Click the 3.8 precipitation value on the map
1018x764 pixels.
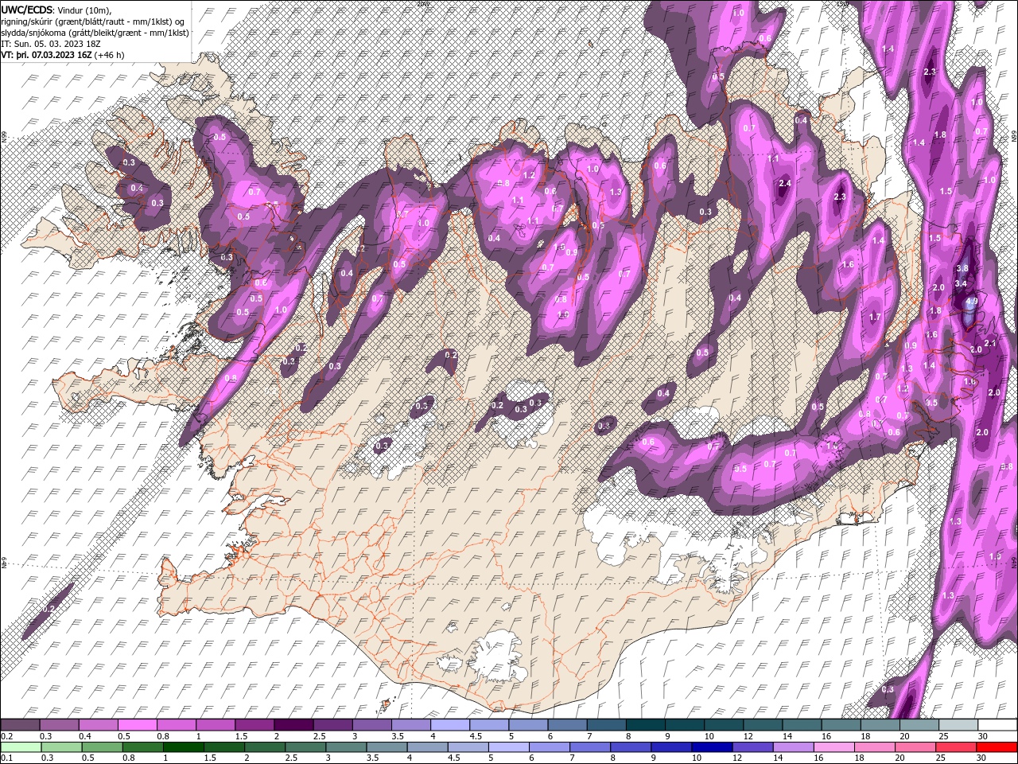pos(962,269)
